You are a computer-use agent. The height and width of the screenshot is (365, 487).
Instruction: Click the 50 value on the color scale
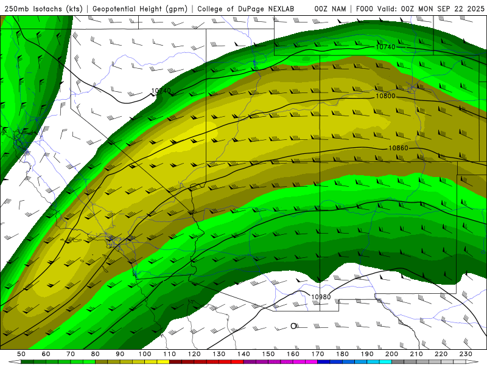pyautogui.click(x=21, y=354)
